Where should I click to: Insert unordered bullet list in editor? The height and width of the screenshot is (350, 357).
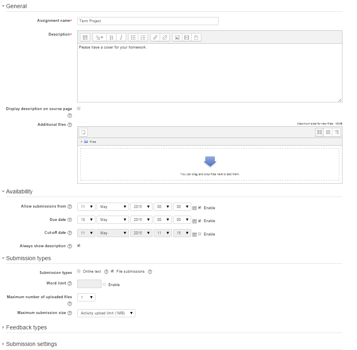click(x=133, y=37)
